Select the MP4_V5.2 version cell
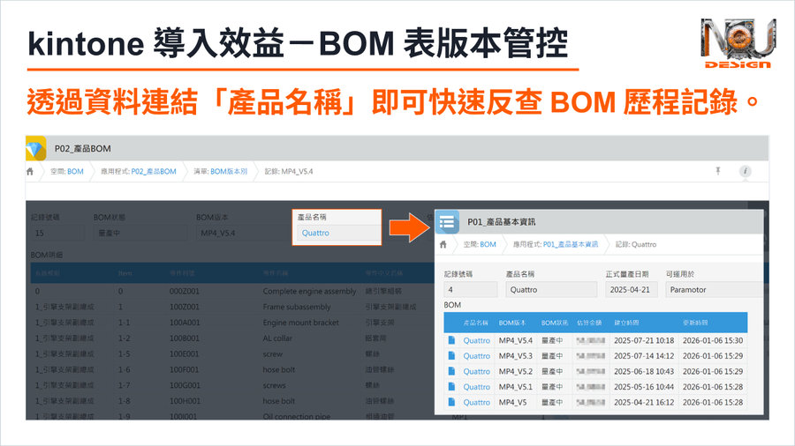This screenshot has height=446, width=795. coord(516,371)
